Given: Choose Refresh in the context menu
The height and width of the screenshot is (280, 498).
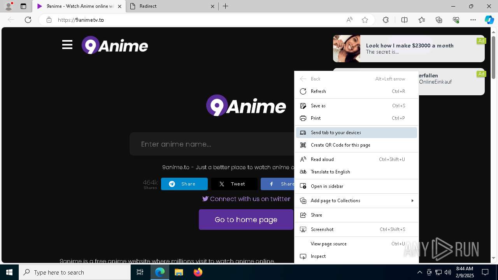Looking at the screenshot, I should [x=356, y=91].
